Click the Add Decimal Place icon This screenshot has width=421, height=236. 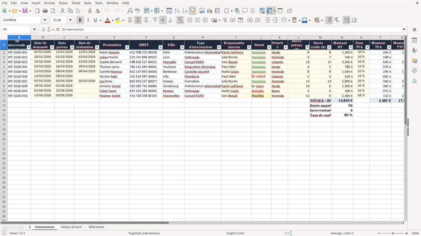pyautogui.click(x=250, y=20)
